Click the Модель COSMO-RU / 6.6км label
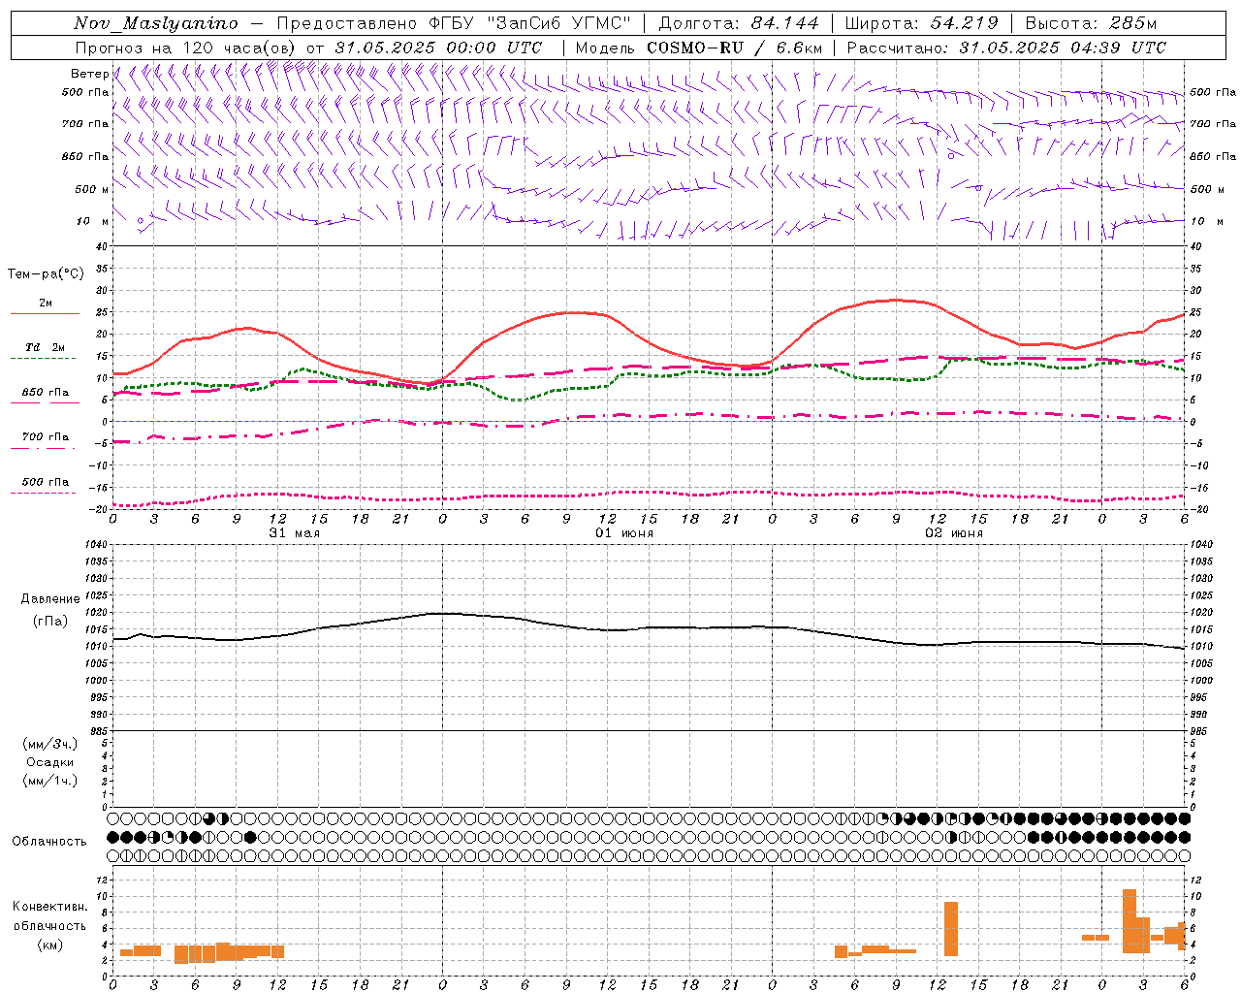Image resolution: width=1241 pixels, height=993 pixels. 699,48
